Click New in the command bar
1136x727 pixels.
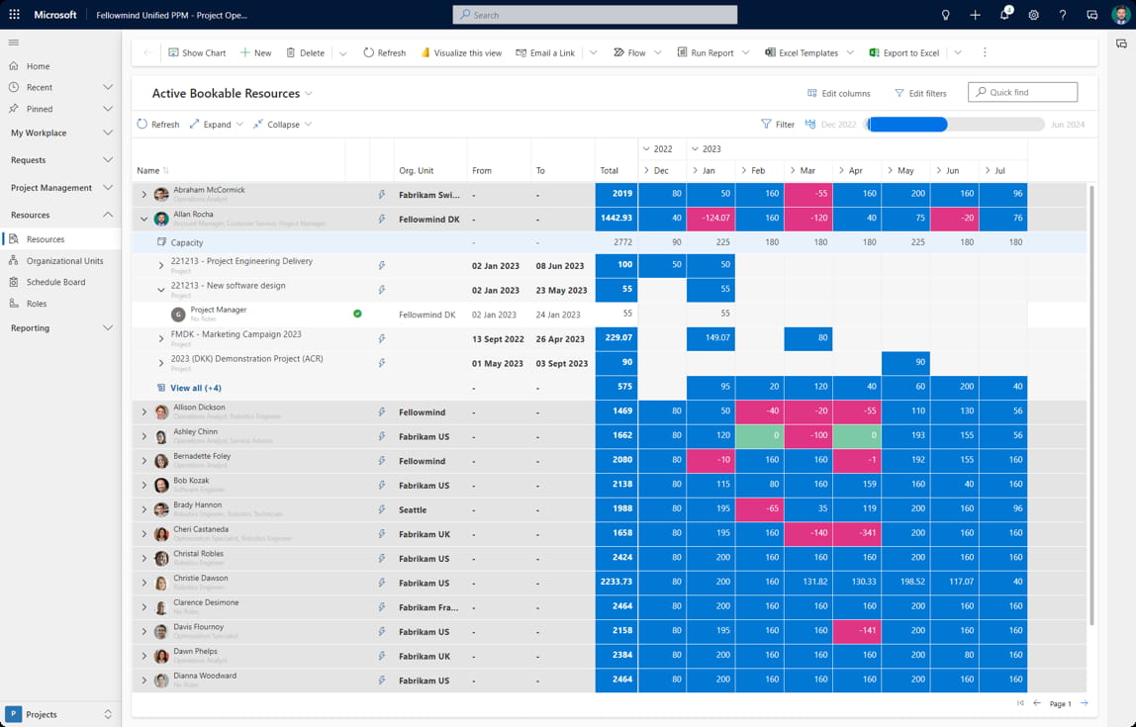(x=255, y=52)
